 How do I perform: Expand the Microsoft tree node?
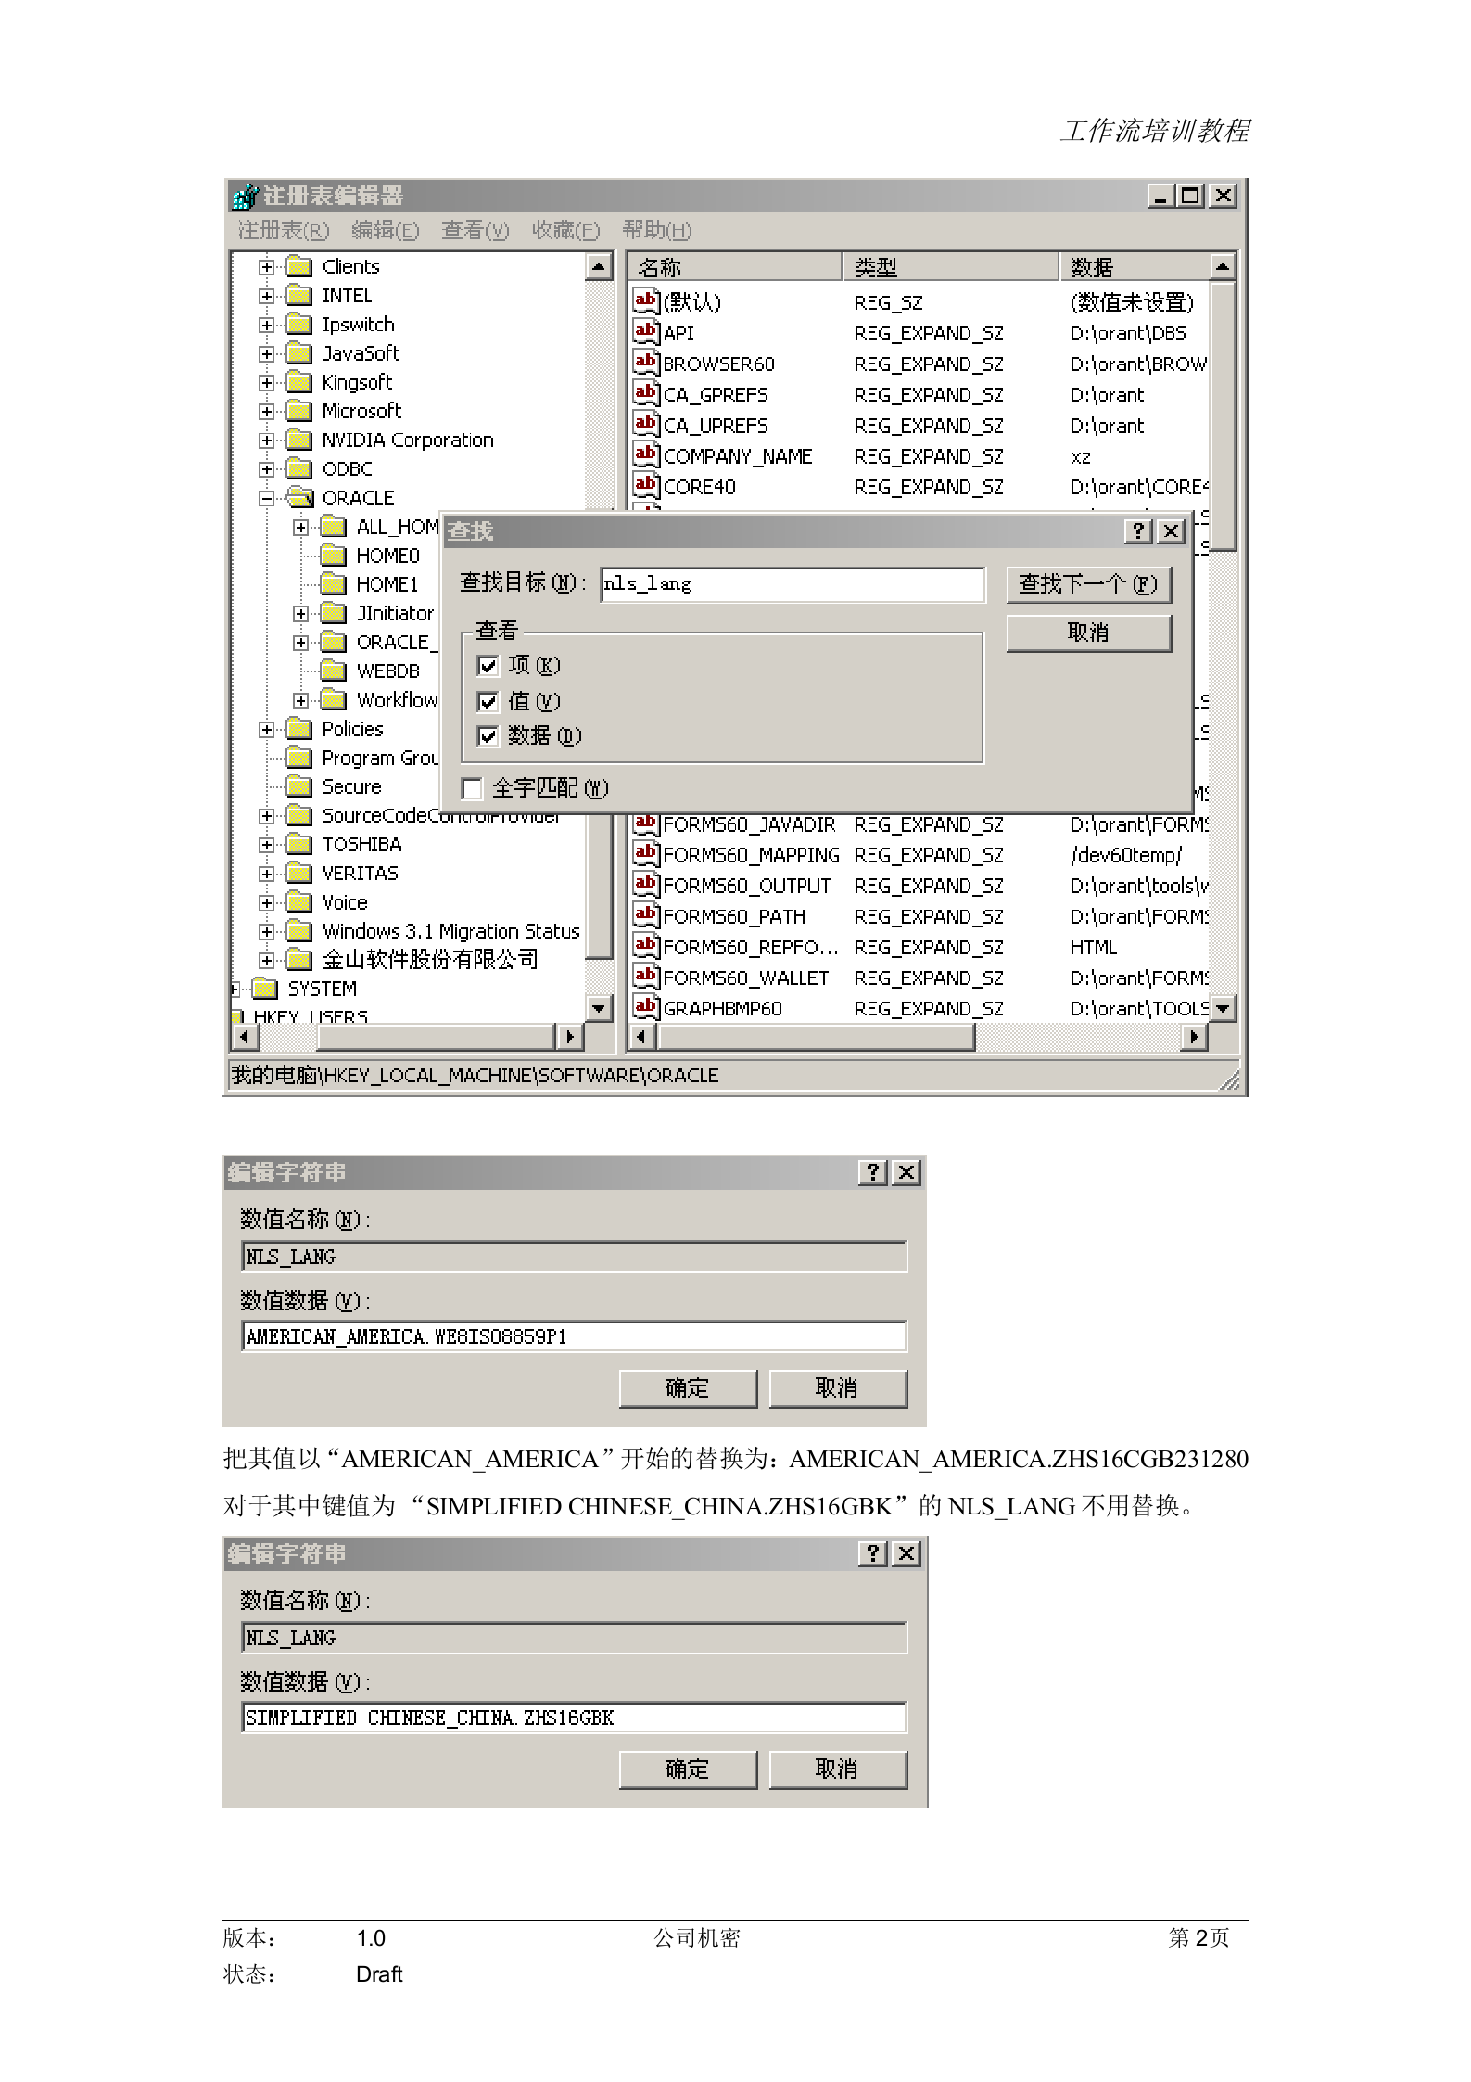[x=267, y=411]
